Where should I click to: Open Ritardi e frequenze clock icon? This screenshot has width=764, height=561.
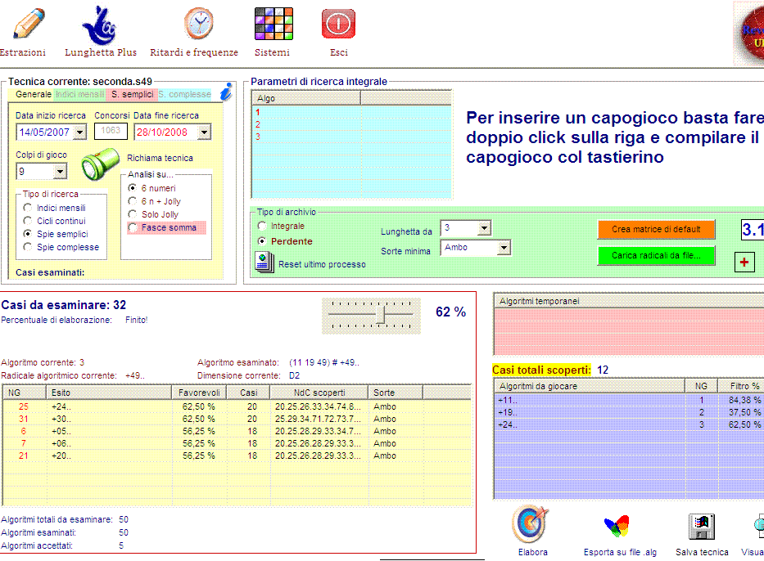(x=199, y=24)
